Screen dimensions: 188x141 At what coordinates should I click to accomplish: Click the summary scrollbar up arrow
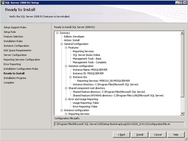[182, 33]
